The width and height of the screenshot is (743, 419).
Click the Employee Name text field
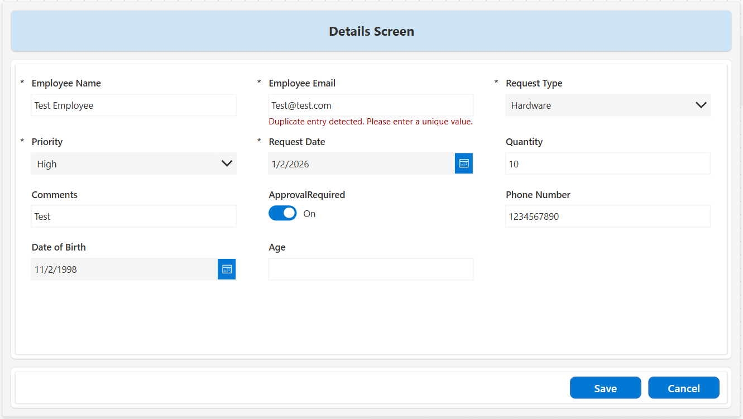tap(134, 105)
